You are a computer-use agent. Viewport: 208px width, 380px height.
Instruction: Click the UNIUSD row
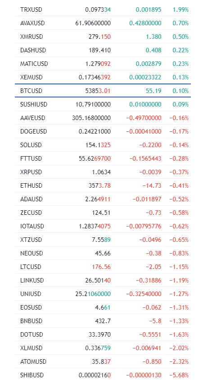[x=103, y=294]
